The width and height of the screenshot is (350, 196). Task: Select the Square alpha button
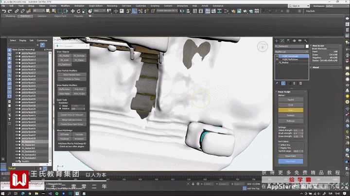point(291,100)
